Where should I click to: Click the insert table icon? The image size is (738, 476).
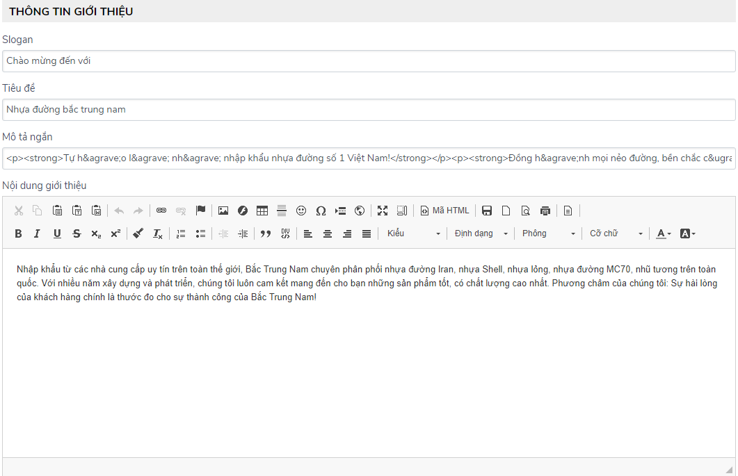262,211
